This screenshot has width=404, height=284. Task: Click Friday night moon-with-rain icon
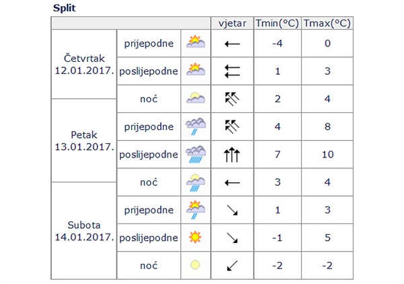[195, 182]
